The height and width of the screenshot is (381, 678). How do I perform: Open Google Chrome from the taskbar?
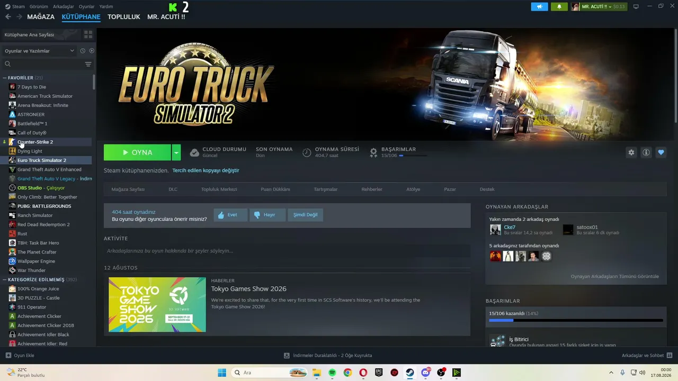click(x=347, y=373)
